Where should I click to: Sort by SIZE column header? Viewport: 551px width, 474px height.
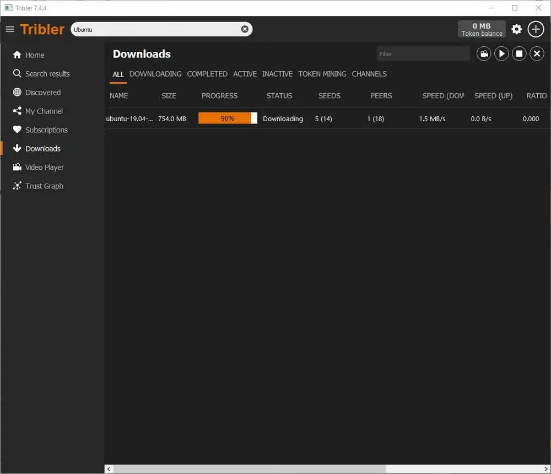[x=169, y=96]
